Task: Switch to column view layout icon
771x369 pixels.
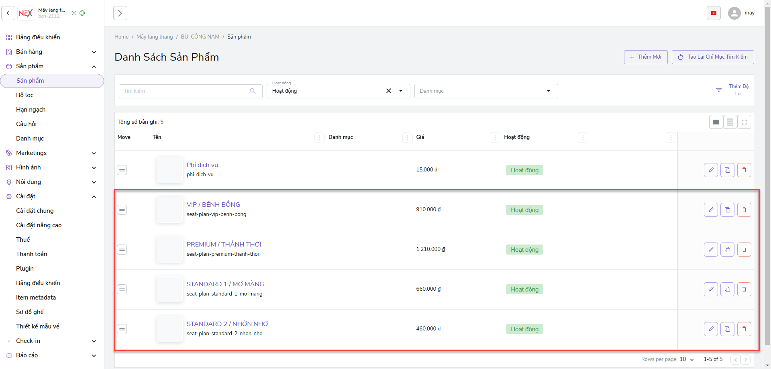Action: point(716,122)
